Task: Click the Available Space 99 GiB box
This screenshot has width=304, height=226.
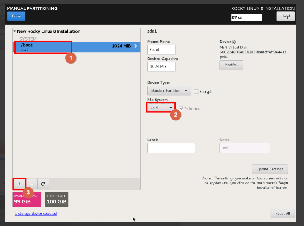Action: coord(27,200)
